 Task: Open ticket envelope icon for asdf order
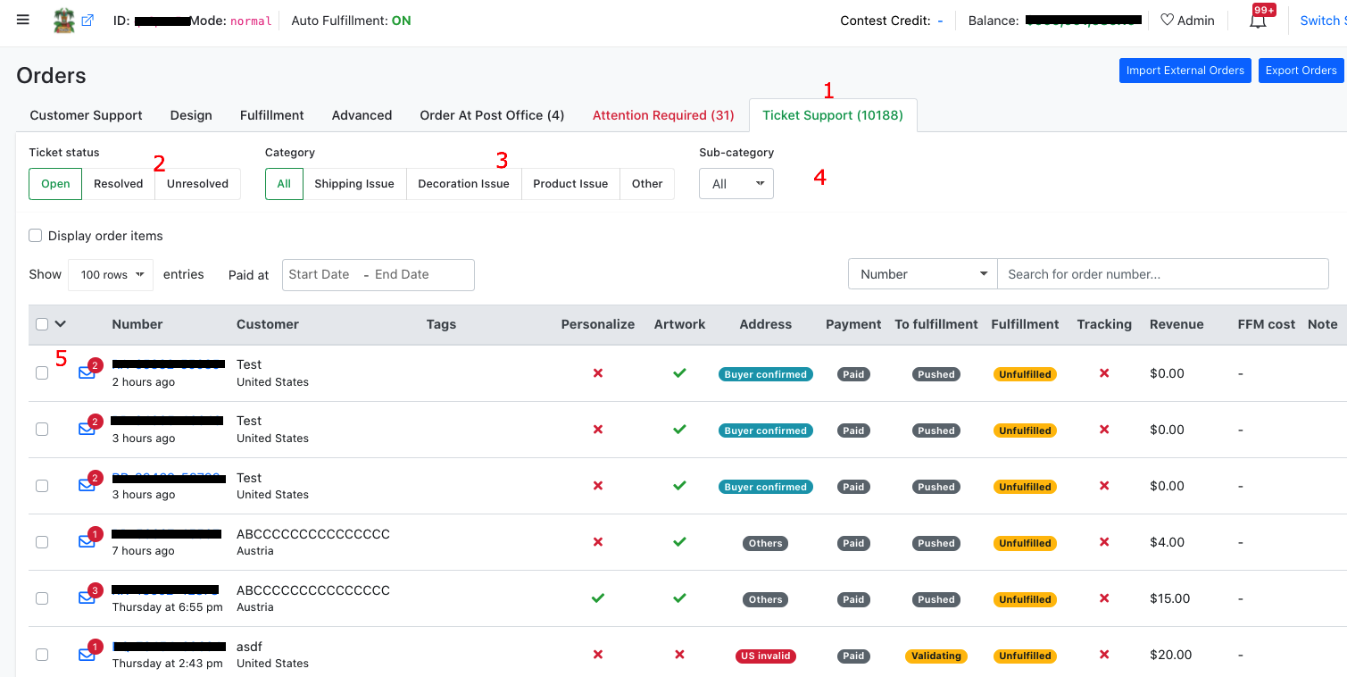87,655
